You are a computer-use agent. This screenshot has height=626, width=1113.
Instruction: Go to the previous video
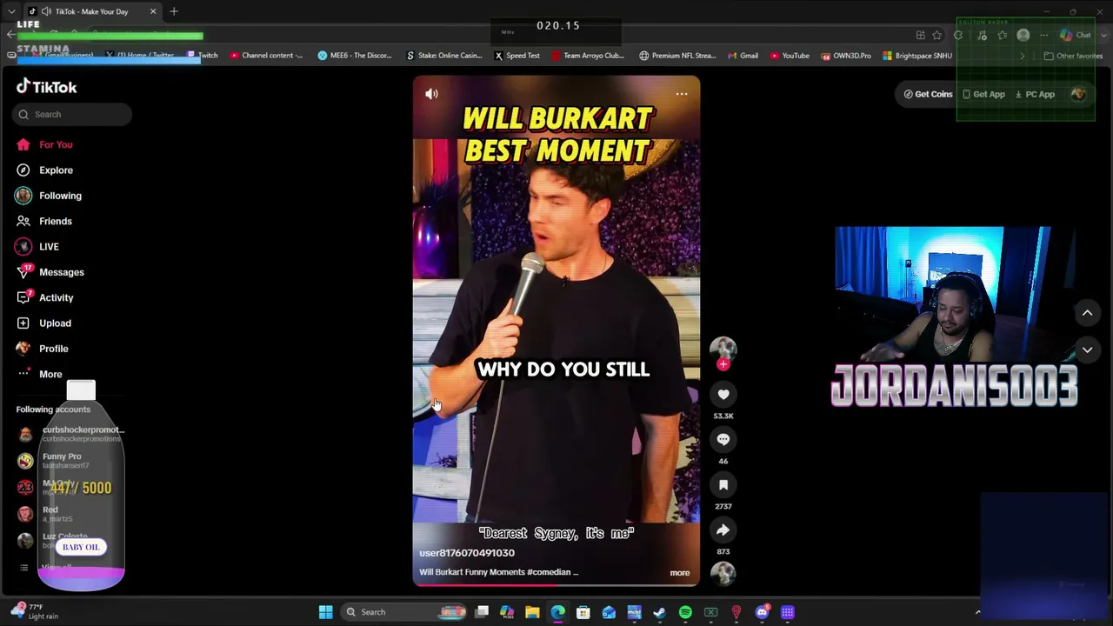coord(1087,313)
